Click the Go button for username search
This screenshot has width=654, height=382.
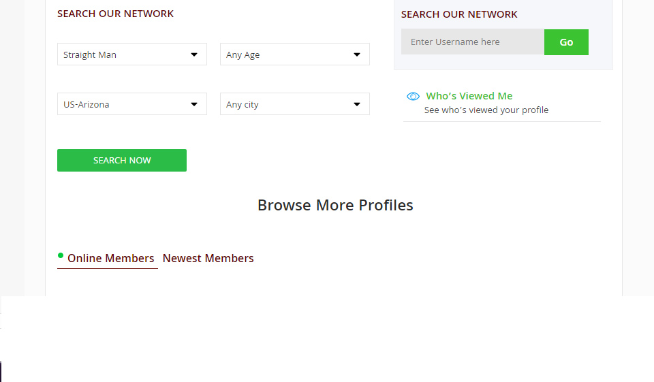tap(566, 42)
